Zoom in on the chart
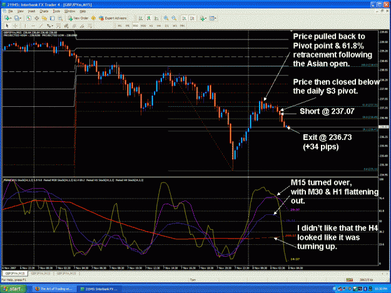391x293 pixels. coord(166,18)
